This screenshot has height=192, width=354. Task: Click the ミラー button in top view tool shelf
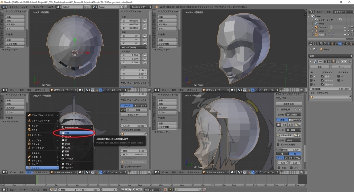(x=15, y=29)
